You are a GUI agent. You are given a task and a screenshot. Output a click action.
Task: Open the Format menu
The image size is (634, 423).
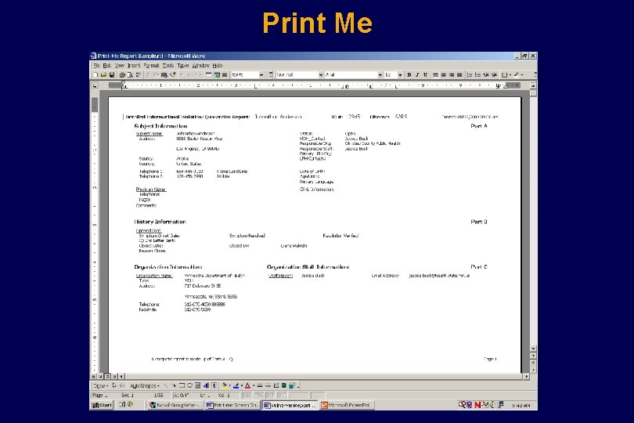coord(151,65)
